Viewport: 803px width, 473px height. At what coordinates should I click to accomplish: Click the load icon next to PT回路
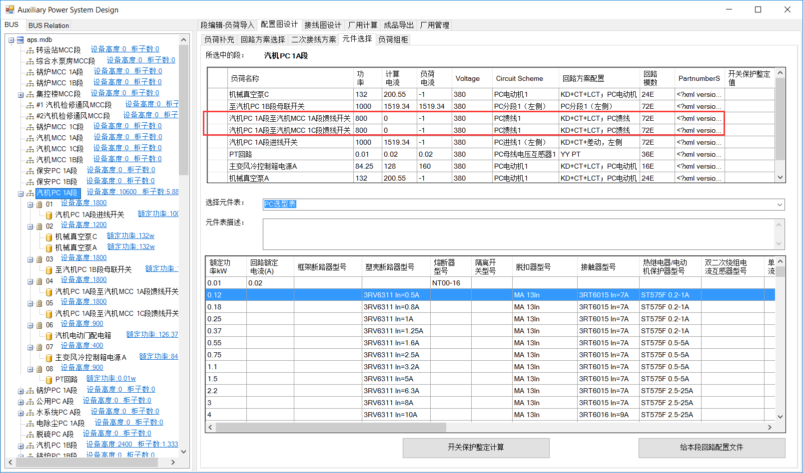click(49, 380)
